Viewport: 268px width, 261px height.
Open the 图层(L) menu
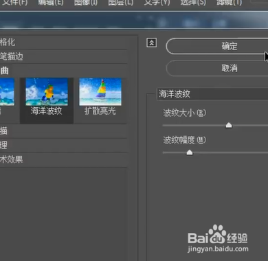pos(121,3)
